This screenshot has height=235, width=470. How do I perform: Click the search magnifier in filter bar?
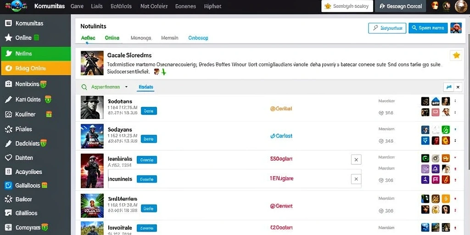click(x=84, y=87)
